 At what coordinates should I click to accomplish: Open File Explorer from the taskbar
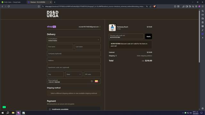click(13, 113)
